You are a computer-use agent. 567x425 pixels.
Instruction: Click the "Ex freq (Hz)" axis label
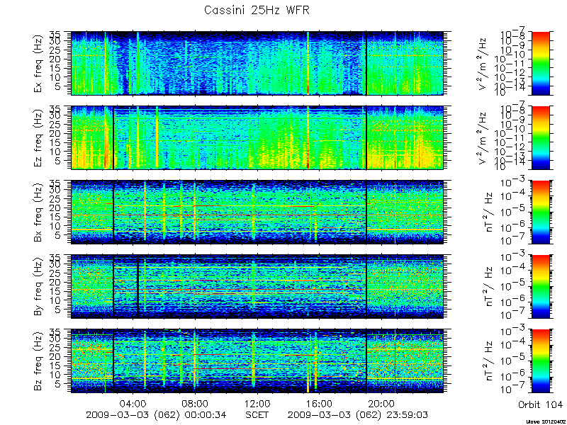pyautogui.click(x=39, y=63)
